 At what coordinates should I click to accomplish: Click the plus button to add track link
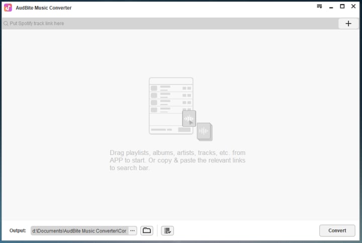click(x=348, y=24)
